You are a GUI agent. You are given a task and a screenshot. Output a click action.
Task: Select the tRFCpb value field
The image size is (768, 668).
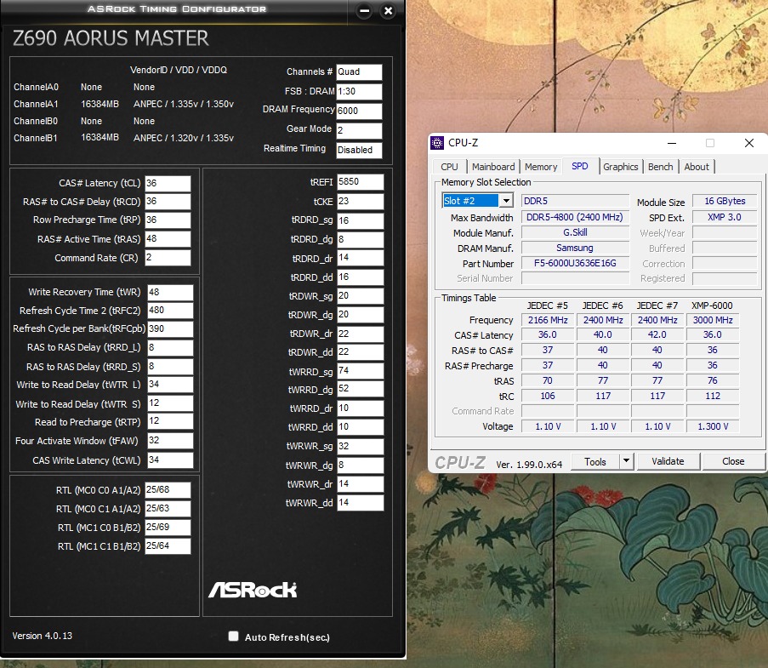coord(170,328)
